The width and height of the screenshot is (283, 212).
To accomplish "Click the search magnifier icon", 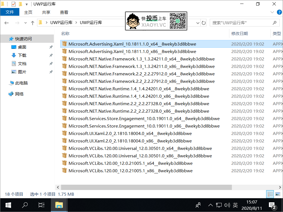I will (x=274, y=23).
